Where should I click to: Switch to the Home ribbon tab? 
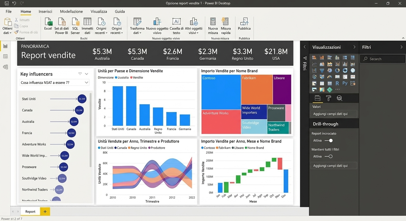coord(26,12)
